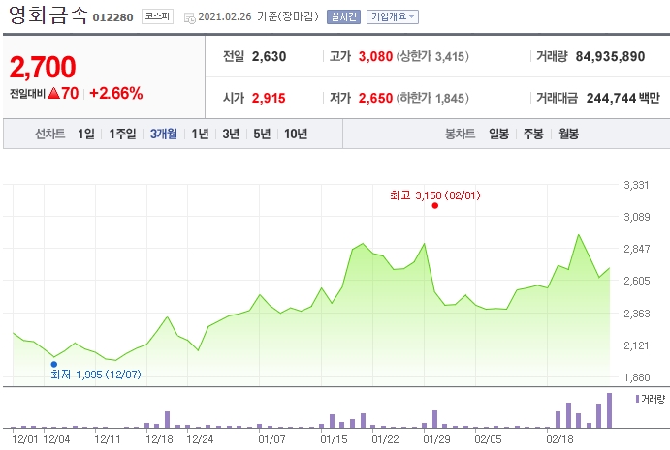Select the 3년 line chart tab
The image size is (670, 450).
click(231, 134)
